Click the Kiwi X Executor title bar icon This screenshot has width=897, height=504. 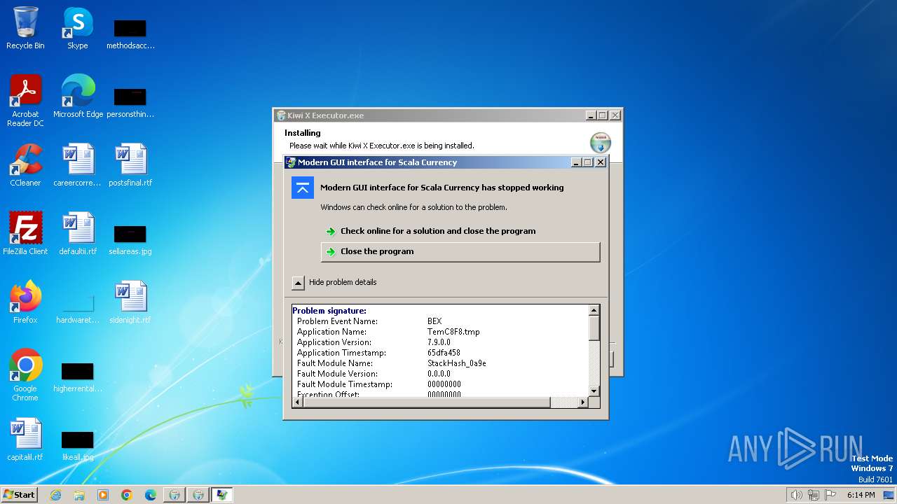281,115
